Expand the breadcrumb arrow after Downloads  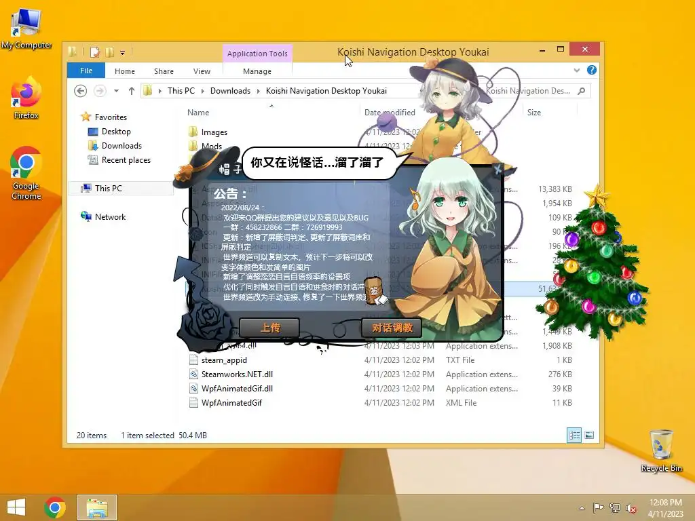259,91
